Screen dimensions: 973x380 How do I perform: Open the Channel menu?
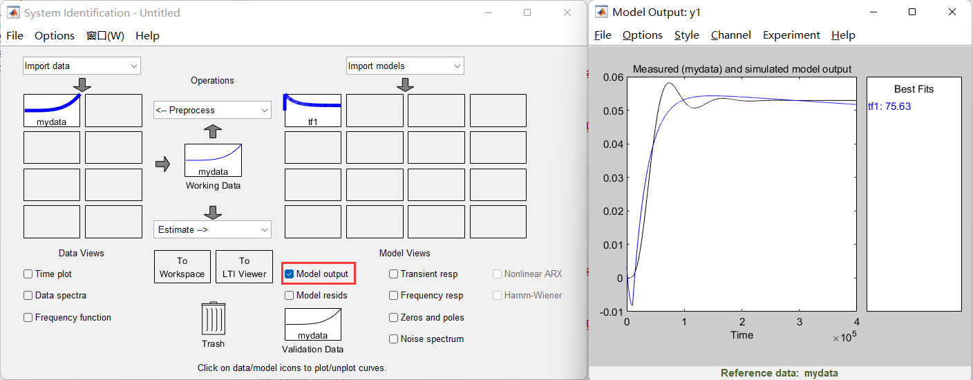click(731, 35)
